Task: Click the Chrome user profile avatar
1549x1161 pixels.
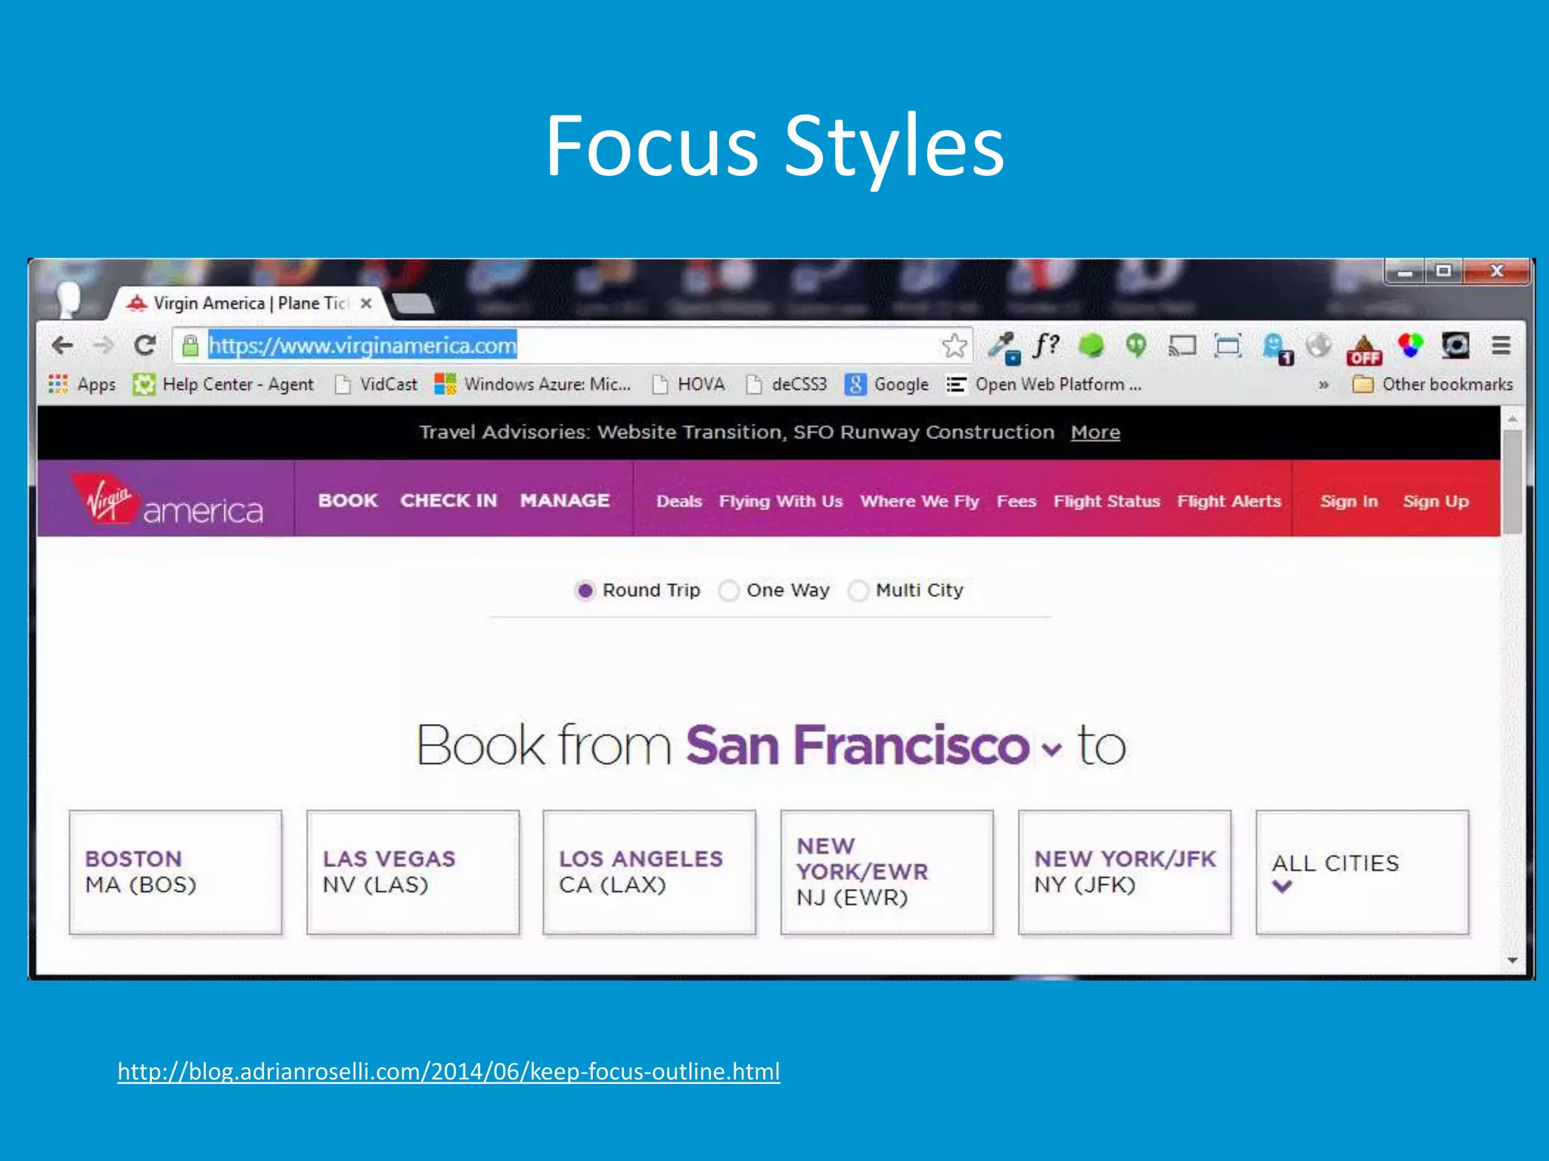Action: point(69,299)
